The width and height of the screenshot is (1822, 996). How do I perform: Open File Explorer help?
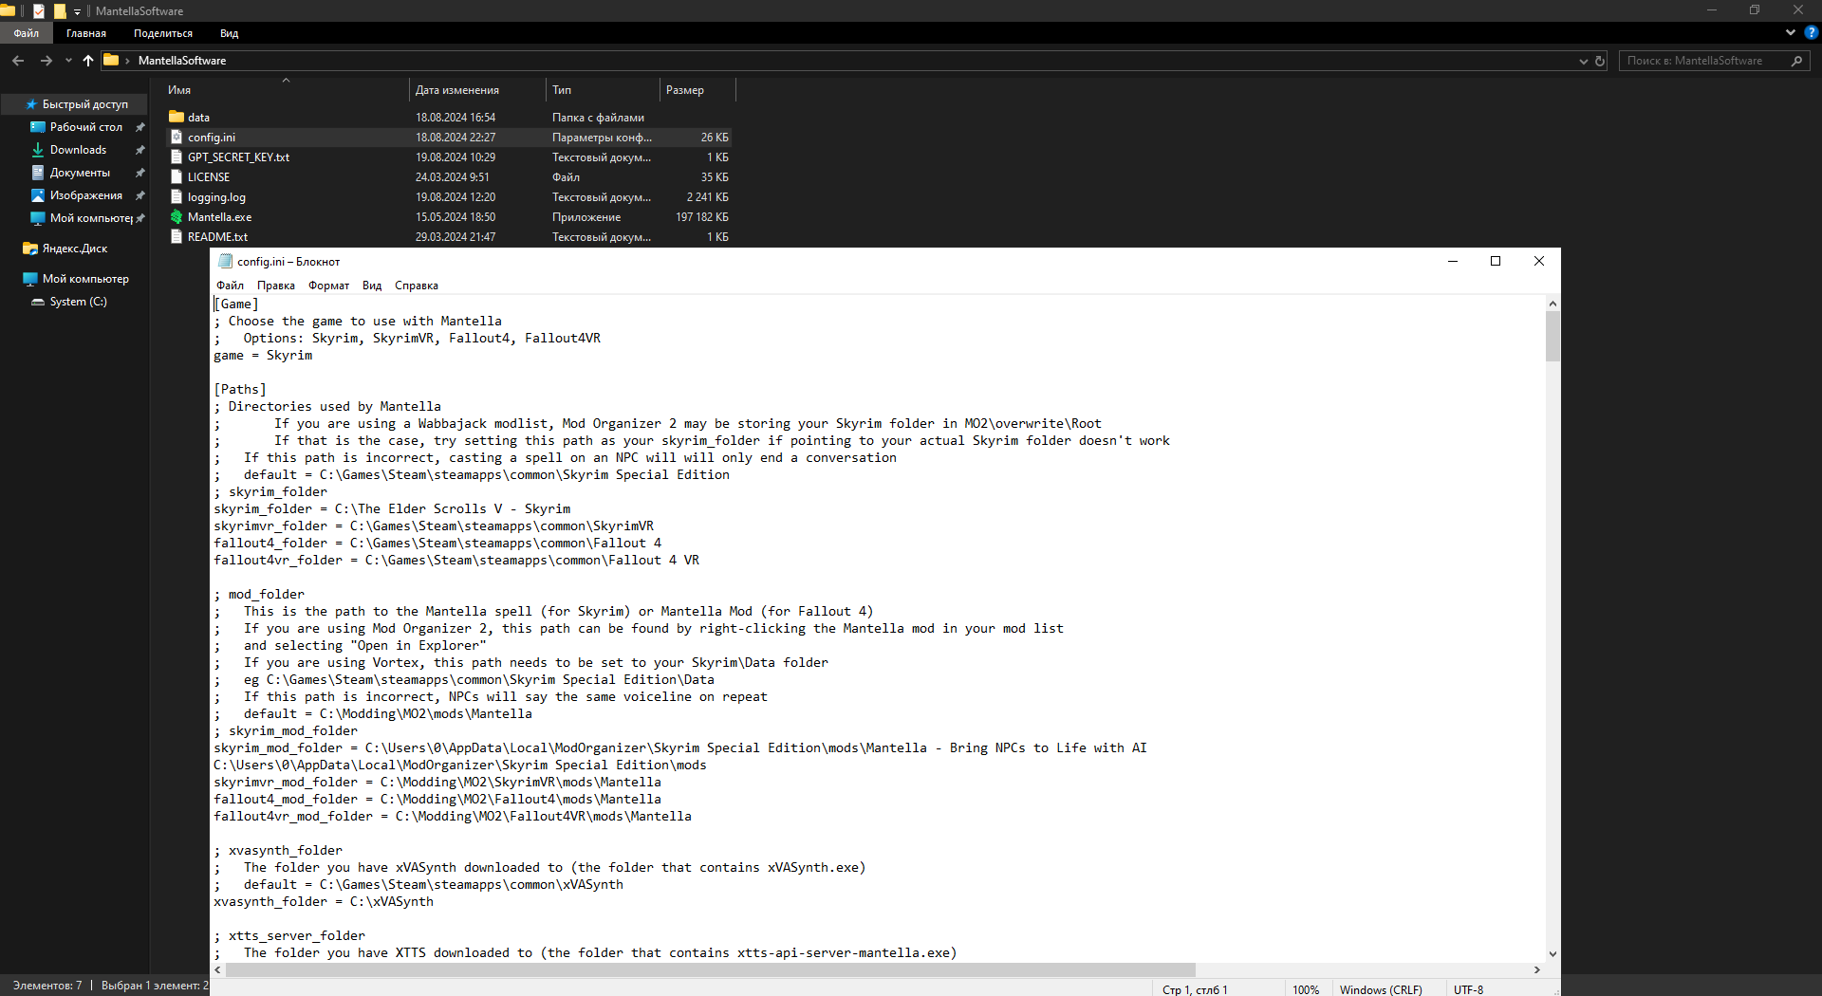coord(1811,32)
